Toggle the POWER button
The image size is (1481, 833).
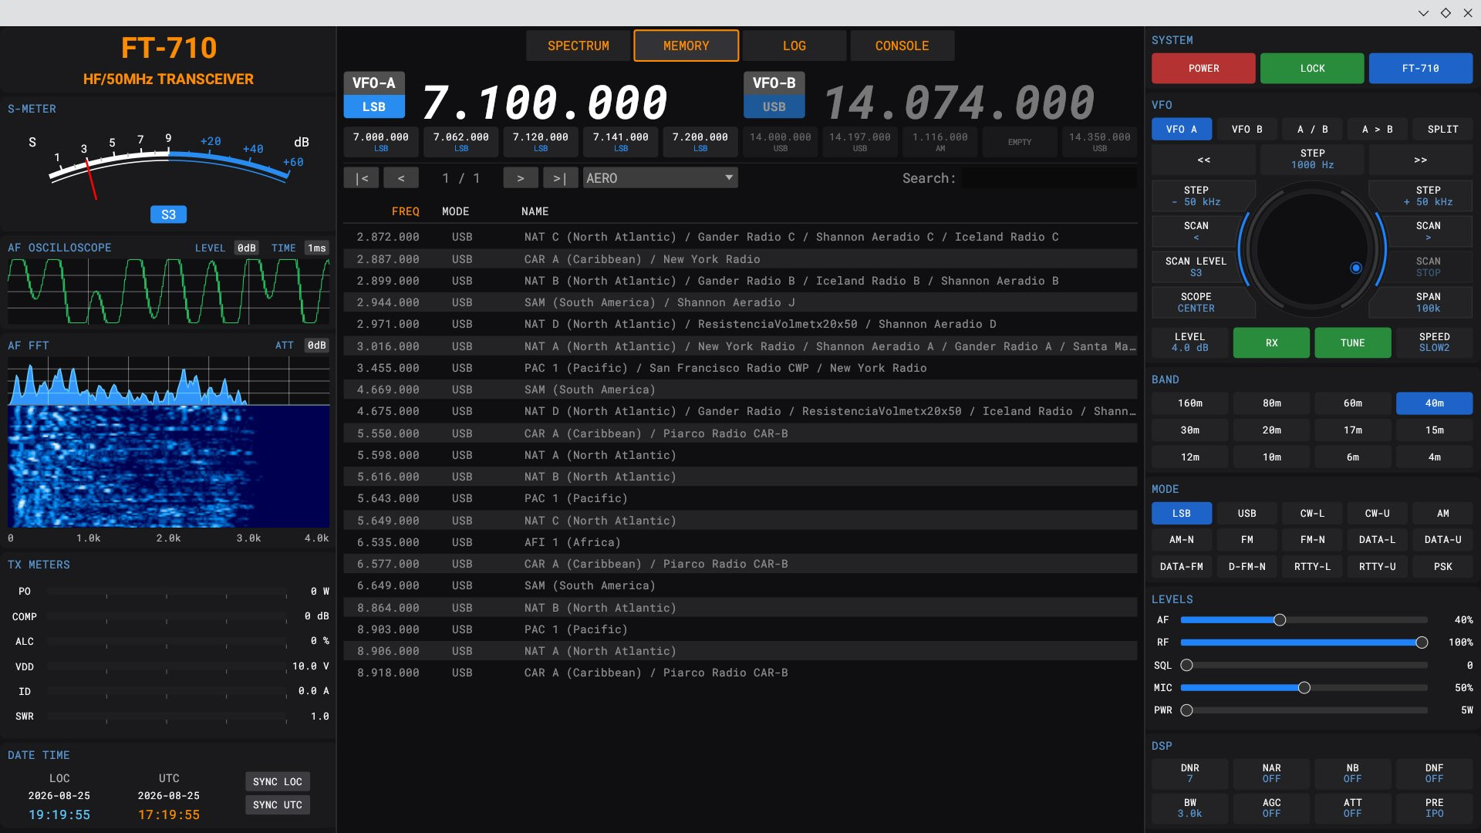1203,69
